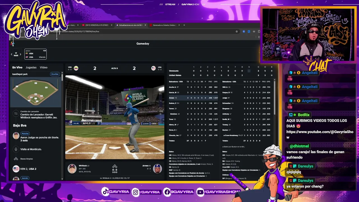Click the Ponche tag in play feed
359x202 pixels.
point(25,134)
